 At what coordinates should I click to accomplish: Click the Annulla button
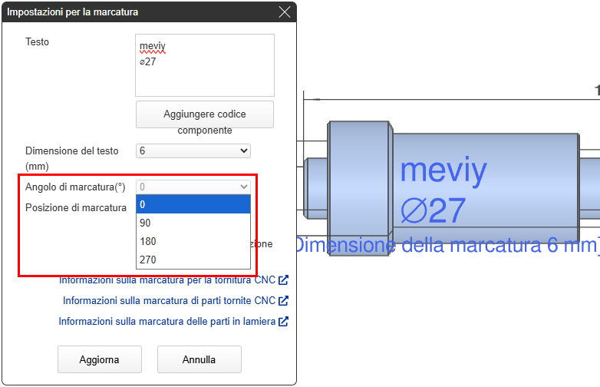coord(199,359)
